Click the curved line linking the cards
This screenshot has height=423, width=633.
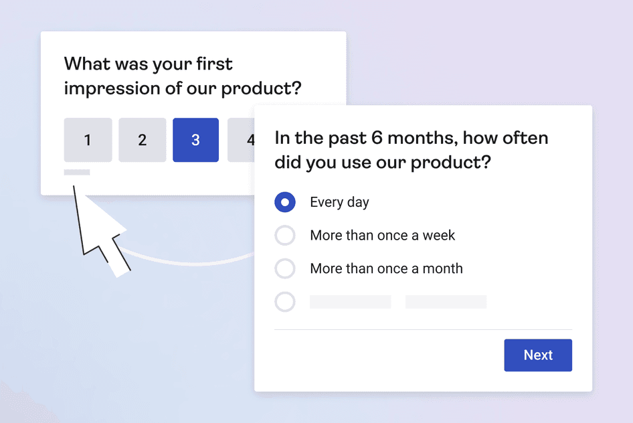(194, 258)
